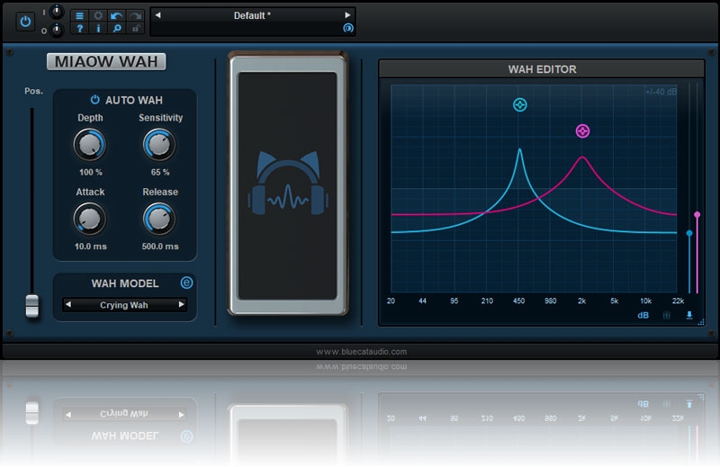Open the Crying Wah model dropdown

[124, 305]
